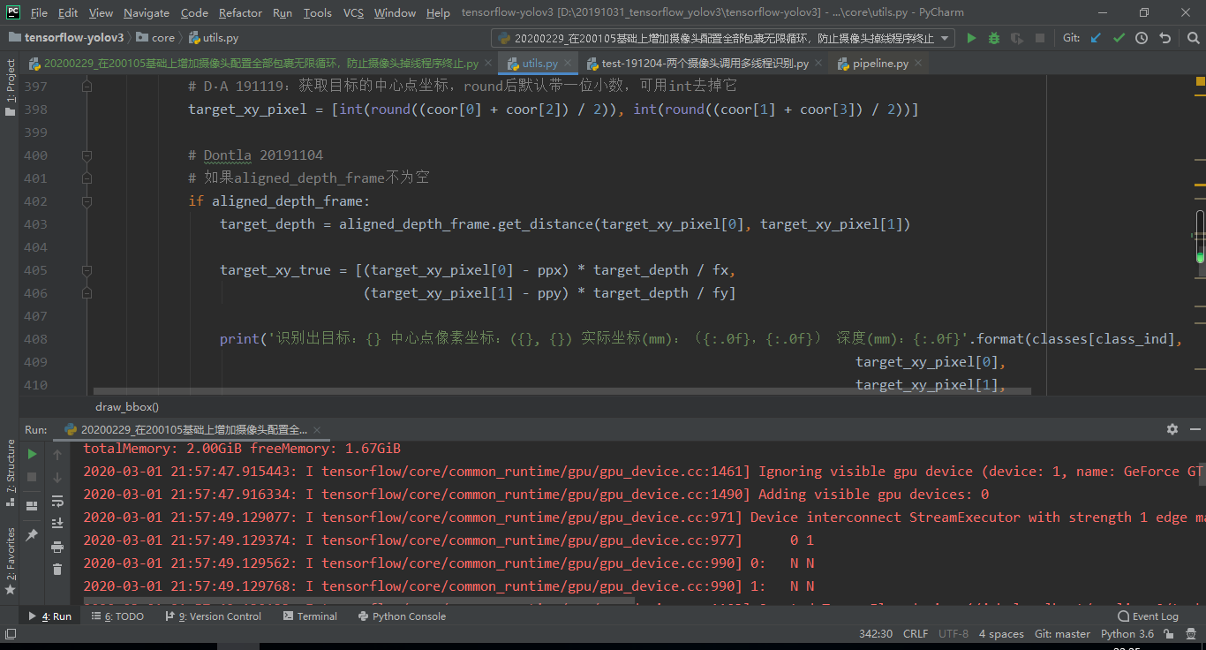Toggle soft-wrap in the console output
This screenshot has width=1206, height=650.
57,503
